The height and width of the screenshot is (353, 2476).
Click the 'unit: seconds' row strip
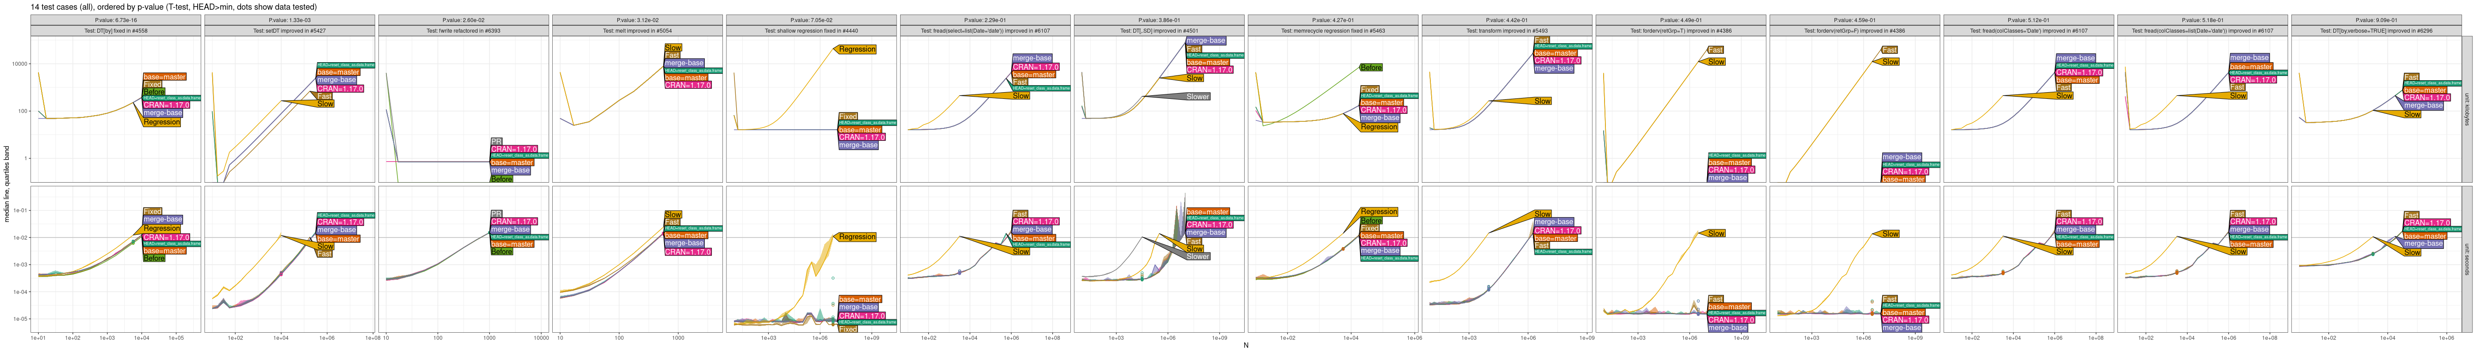pos(2466,259)
